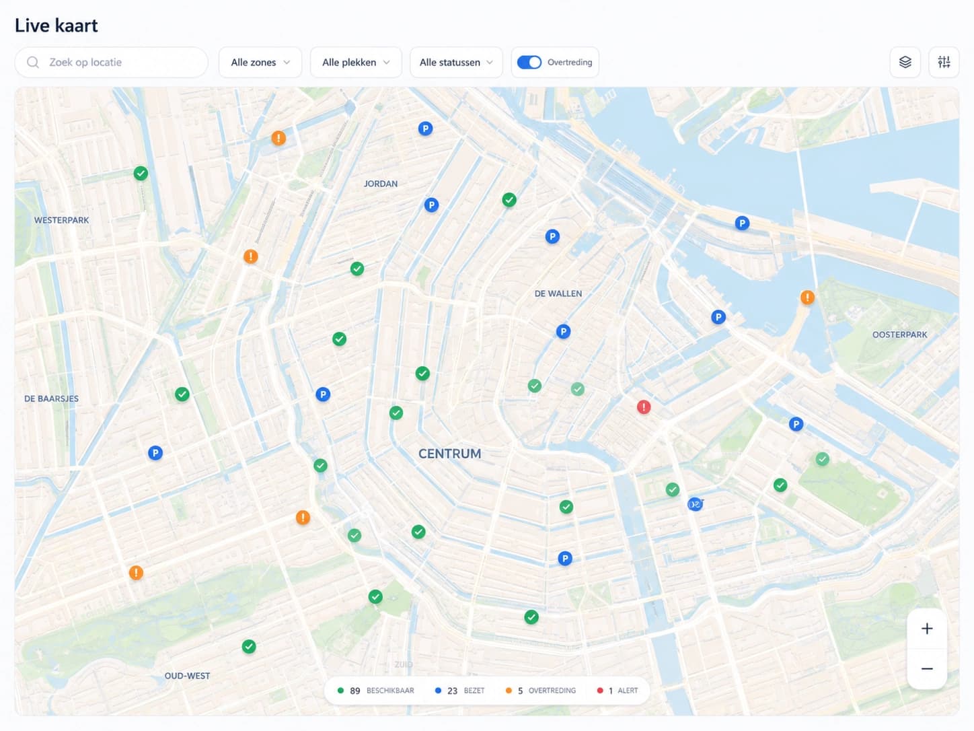Toggle the Overtreding switch off
This screenshot has width=974, height=731.
coord(529,62)
